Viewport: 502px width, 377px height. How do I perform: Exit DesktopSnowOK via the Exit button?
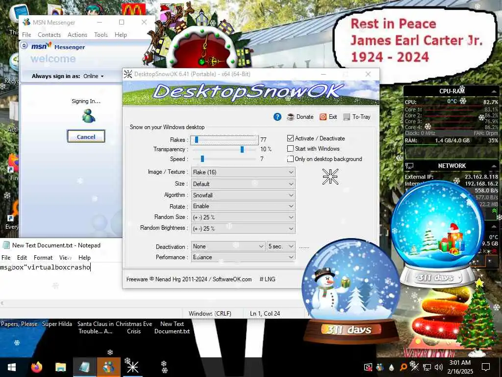coord(328,117)
